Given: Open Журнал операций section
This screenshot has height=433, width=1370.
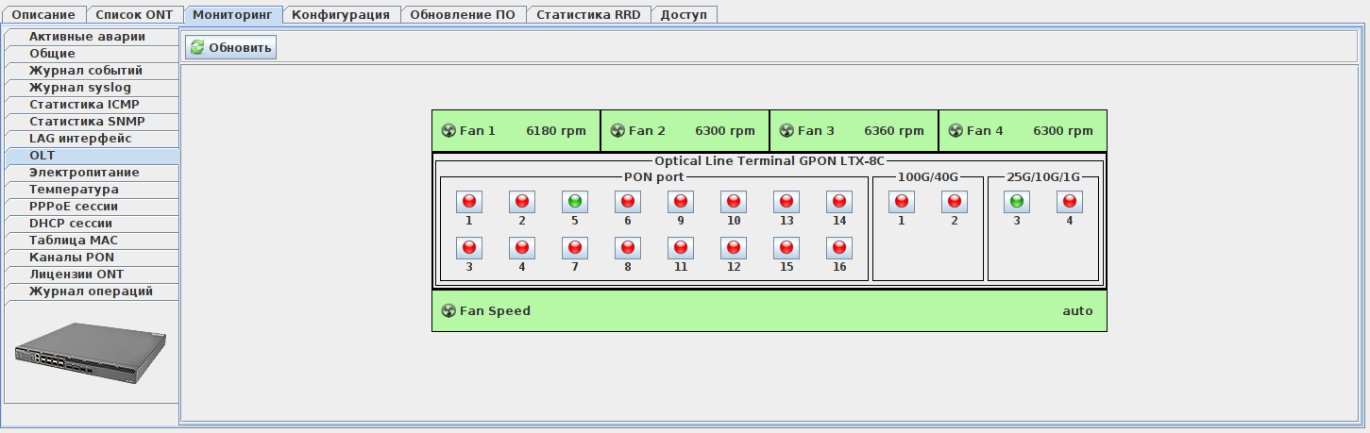Looking at the screenshot, I should pyautogui.click(x=92, y=291).
